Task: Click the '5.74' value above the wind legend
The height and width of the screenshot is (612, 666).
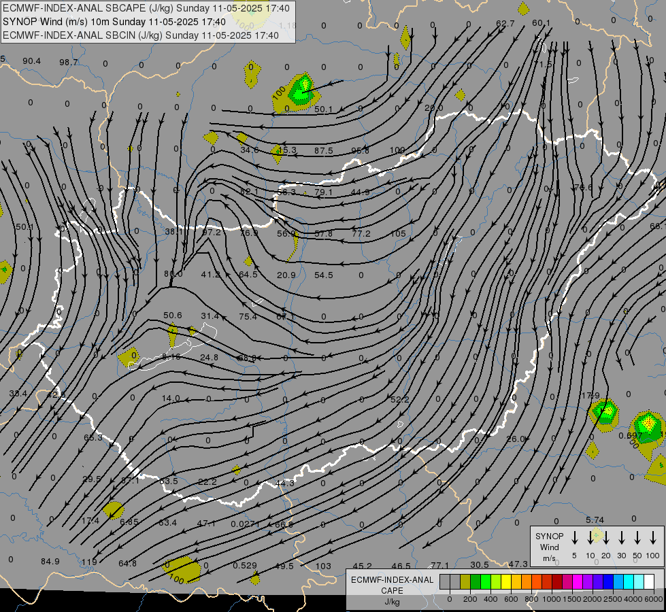Action: (x=595, y=520)
